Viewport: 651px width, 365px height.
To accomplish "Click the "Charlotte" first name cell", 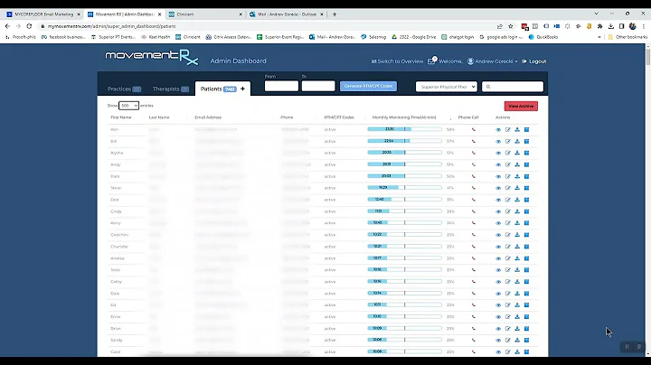I will tap(119, 247).
